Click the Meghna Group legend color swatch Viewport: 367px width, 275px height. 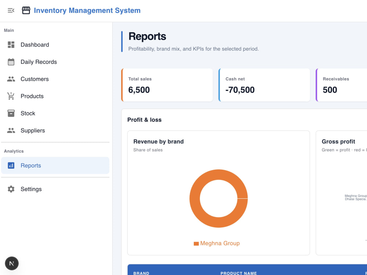click(196, 244)
